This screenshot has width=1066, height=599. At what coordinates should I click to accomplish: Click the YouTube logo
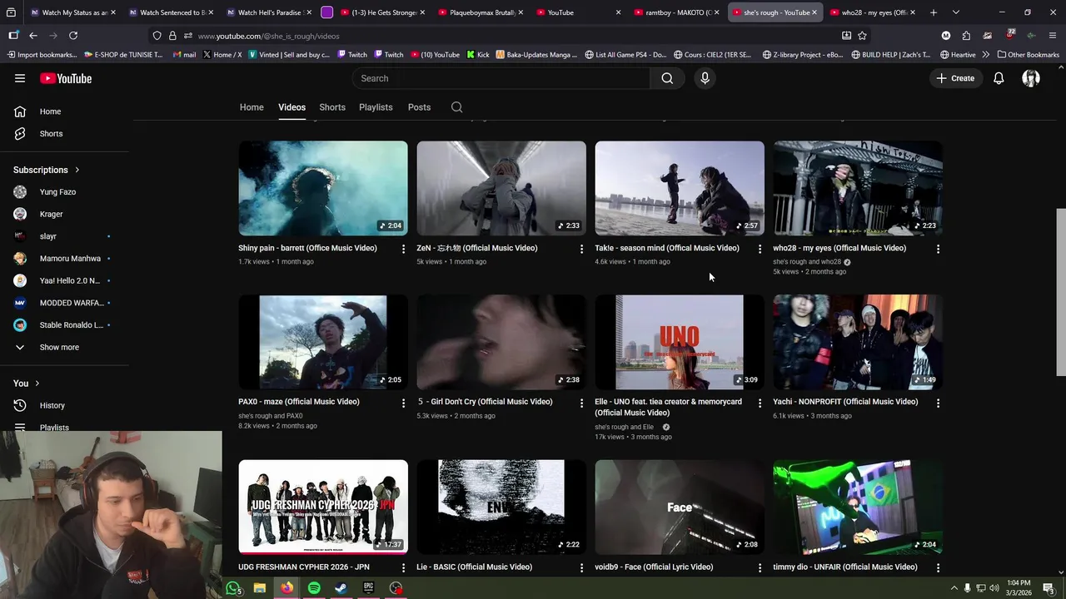coord(66,78)
